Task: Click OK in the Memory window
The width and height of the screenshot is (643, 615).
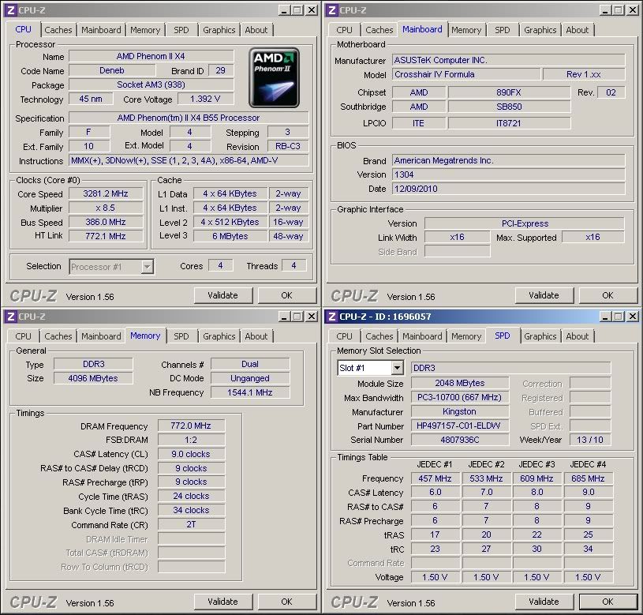Action: [x=286, y=602]
